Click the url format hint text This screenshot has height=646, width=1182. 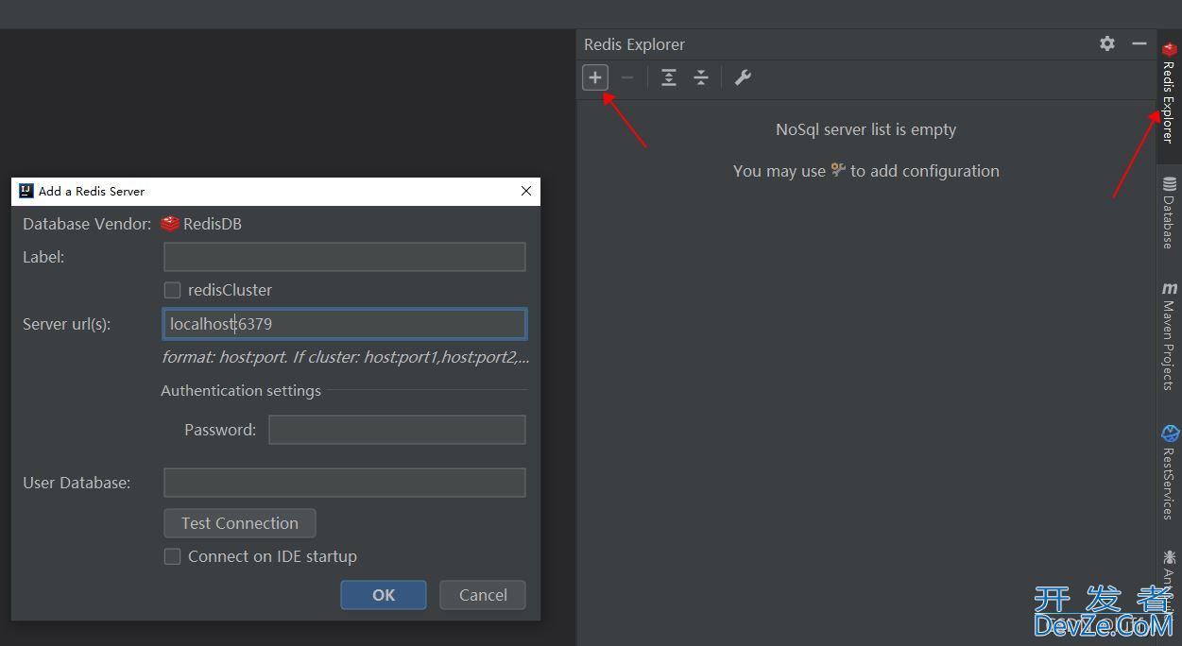click(x=346, y=357)
